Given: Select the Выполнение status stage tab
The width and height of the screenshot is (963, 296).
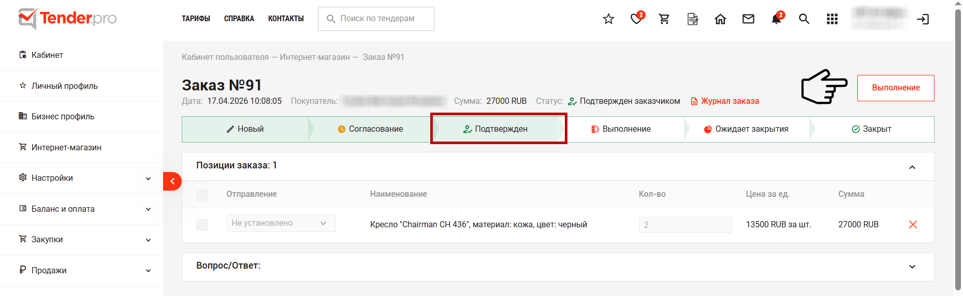Looking at the screenshot, I should coord(621,129).
